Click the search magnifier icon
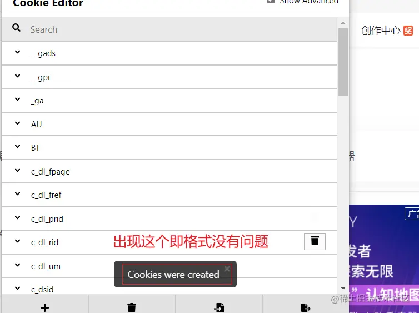419x313 pixels. (16, 28)
